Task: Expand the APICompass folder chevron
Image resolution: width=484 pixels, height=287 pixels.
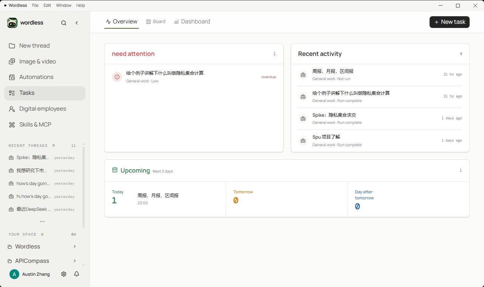Action: [x=74, y=261]
